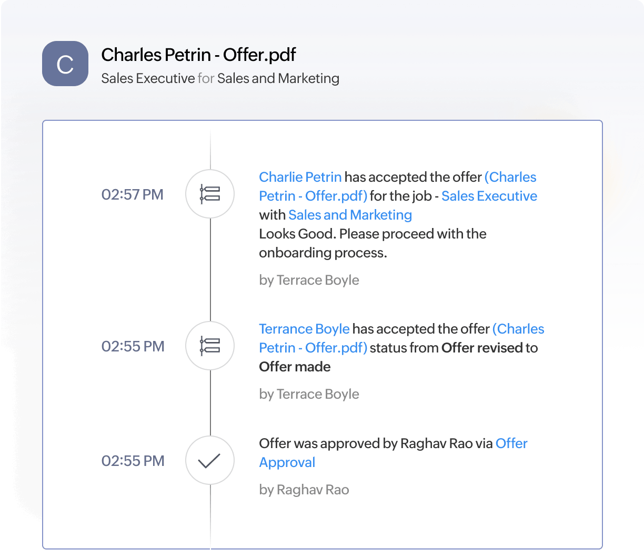Click the Charles Petrin avatar icon

click(65, 63)
